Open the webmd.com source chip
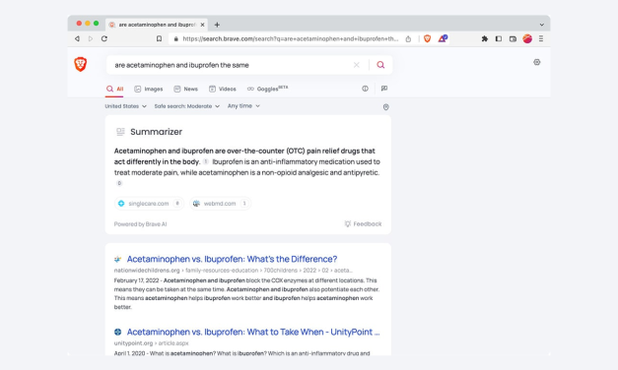Image resolution: width=618 pixels, height=370 pixels. 221,204
